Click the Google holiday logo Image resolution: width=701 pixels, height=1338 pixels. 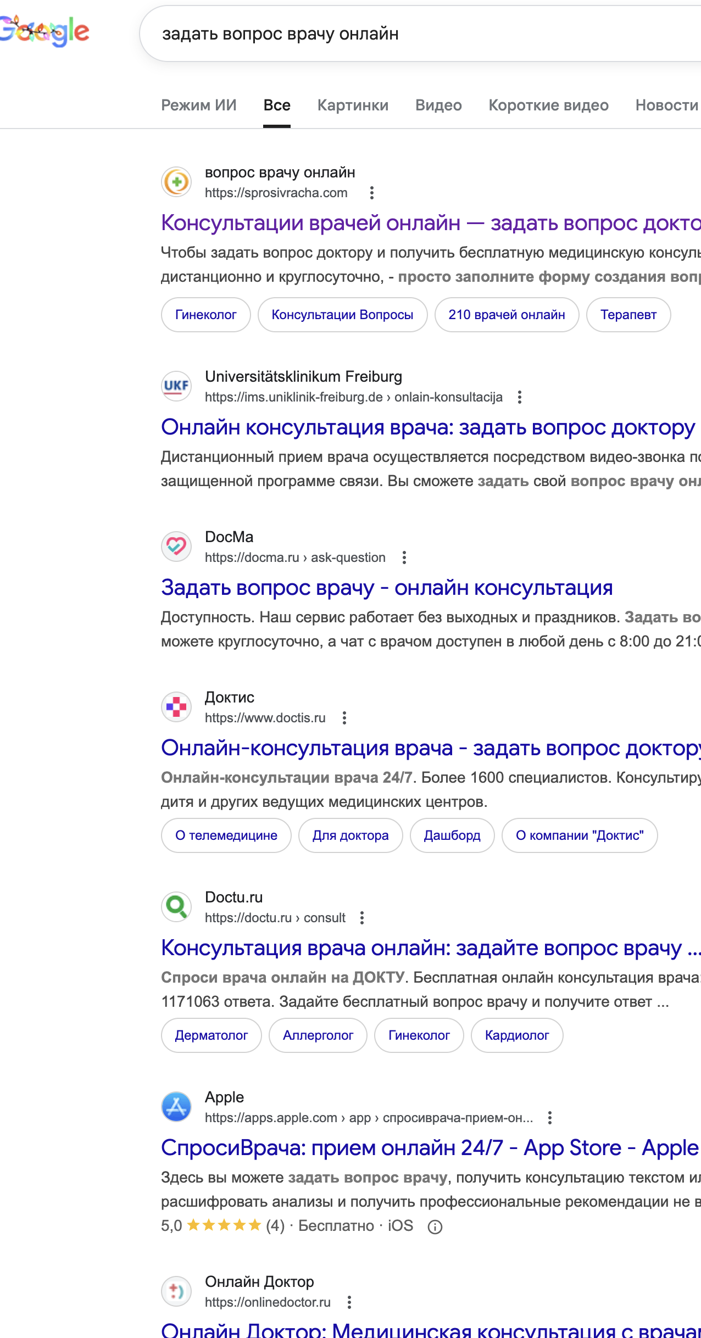[44, 31]
